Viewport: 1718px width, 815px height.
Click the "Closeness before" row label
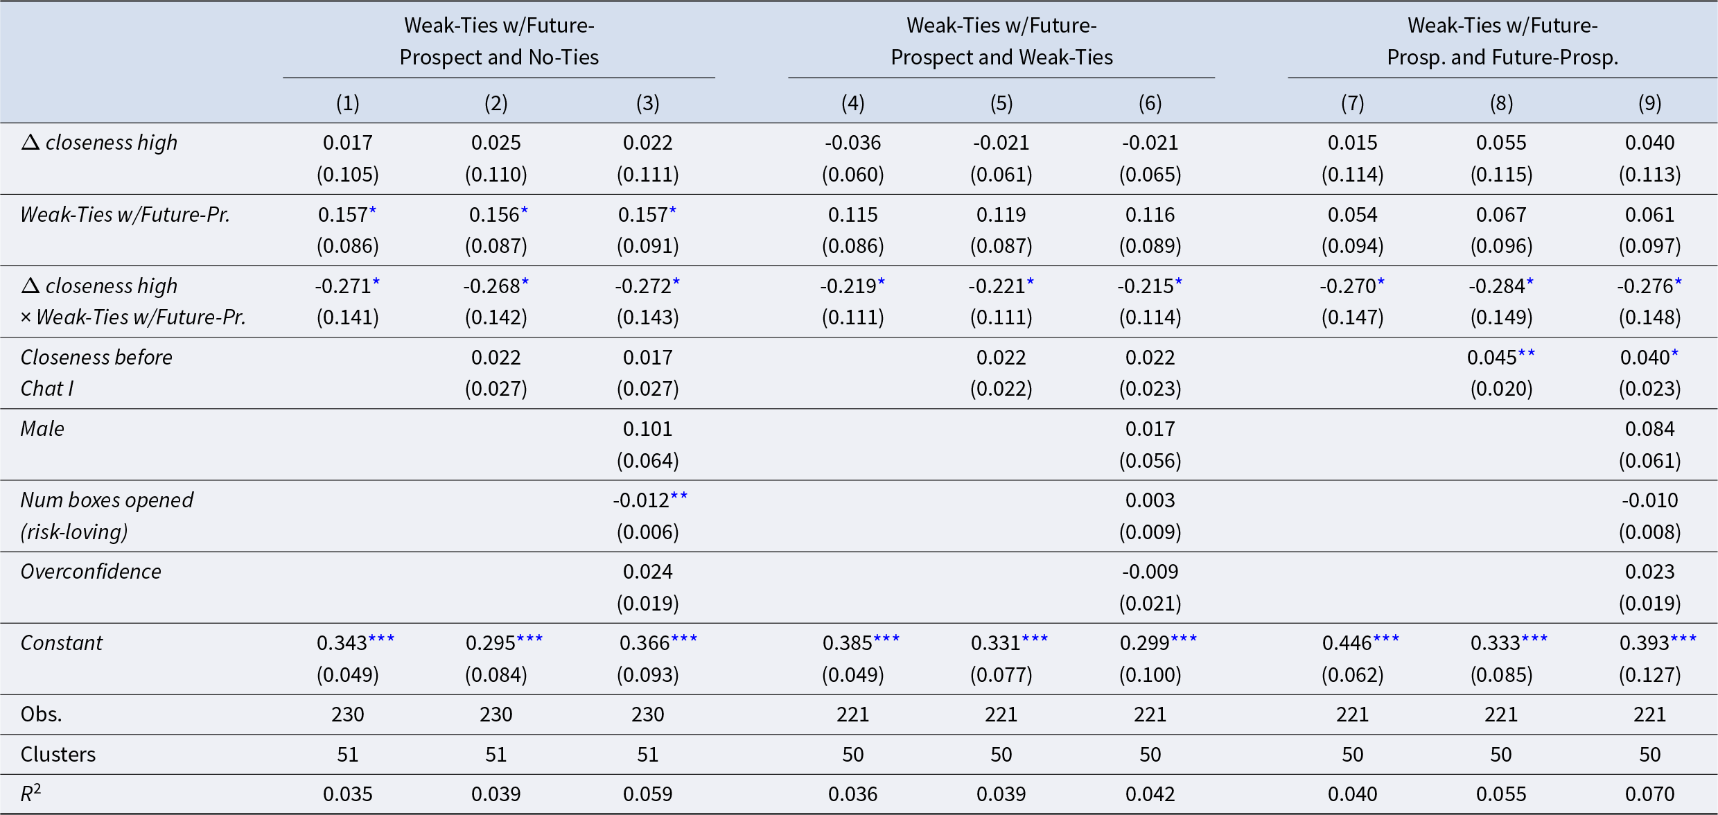click(x=96, y=358)
